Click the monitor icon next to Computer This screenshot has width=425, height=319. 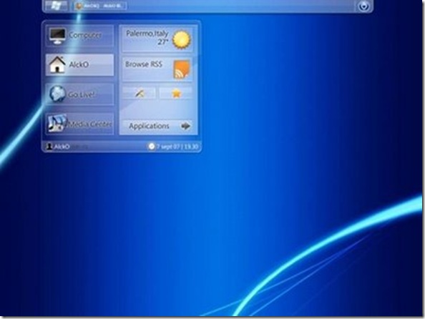[57, 36]
